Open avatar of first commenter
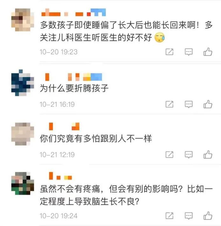Viewport: 221px width, 226px height. click(x=23, y=20)
